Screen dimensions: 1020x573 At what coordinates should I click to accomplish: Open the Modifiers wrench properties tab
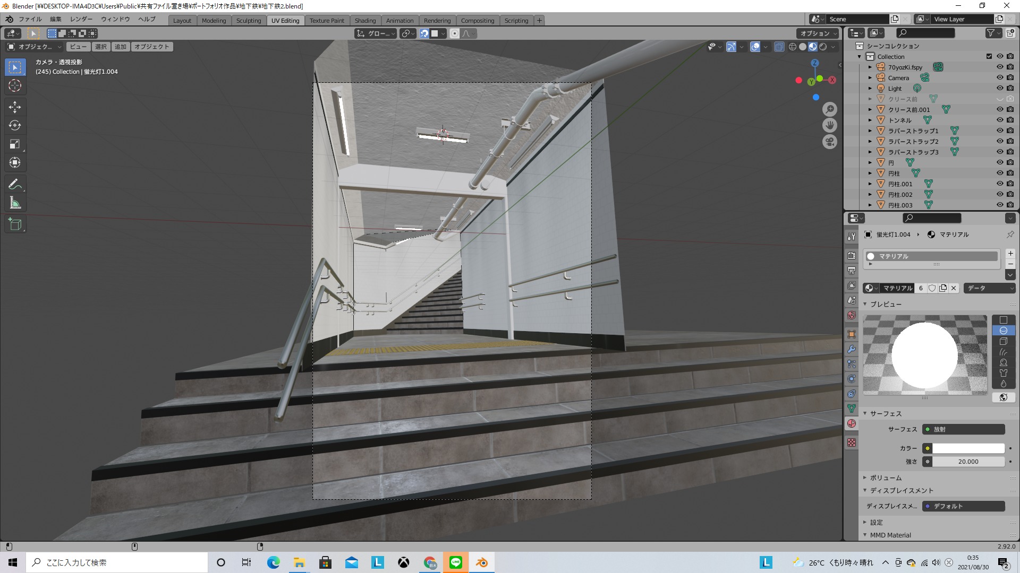(852, 350)
